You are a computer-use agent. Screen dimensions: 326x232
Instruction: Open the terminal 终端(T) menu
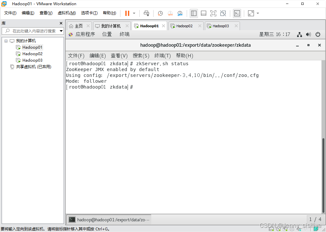[163, 56]
